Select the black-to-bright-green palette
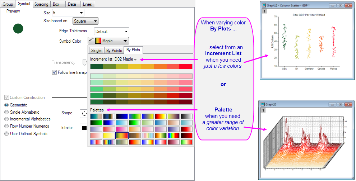The image size is (356, 181). point(96,123)
